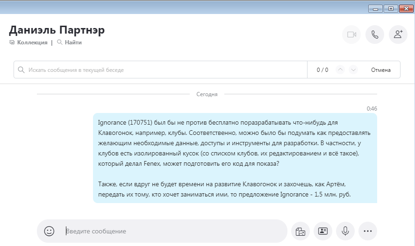
Task: Open the Даниэль Партнэр contact profile header
Action: [57, 30]
